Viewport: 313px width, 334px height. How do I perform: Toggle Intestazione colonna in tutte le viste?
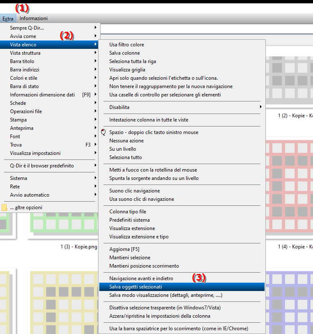tap(182, 120)
